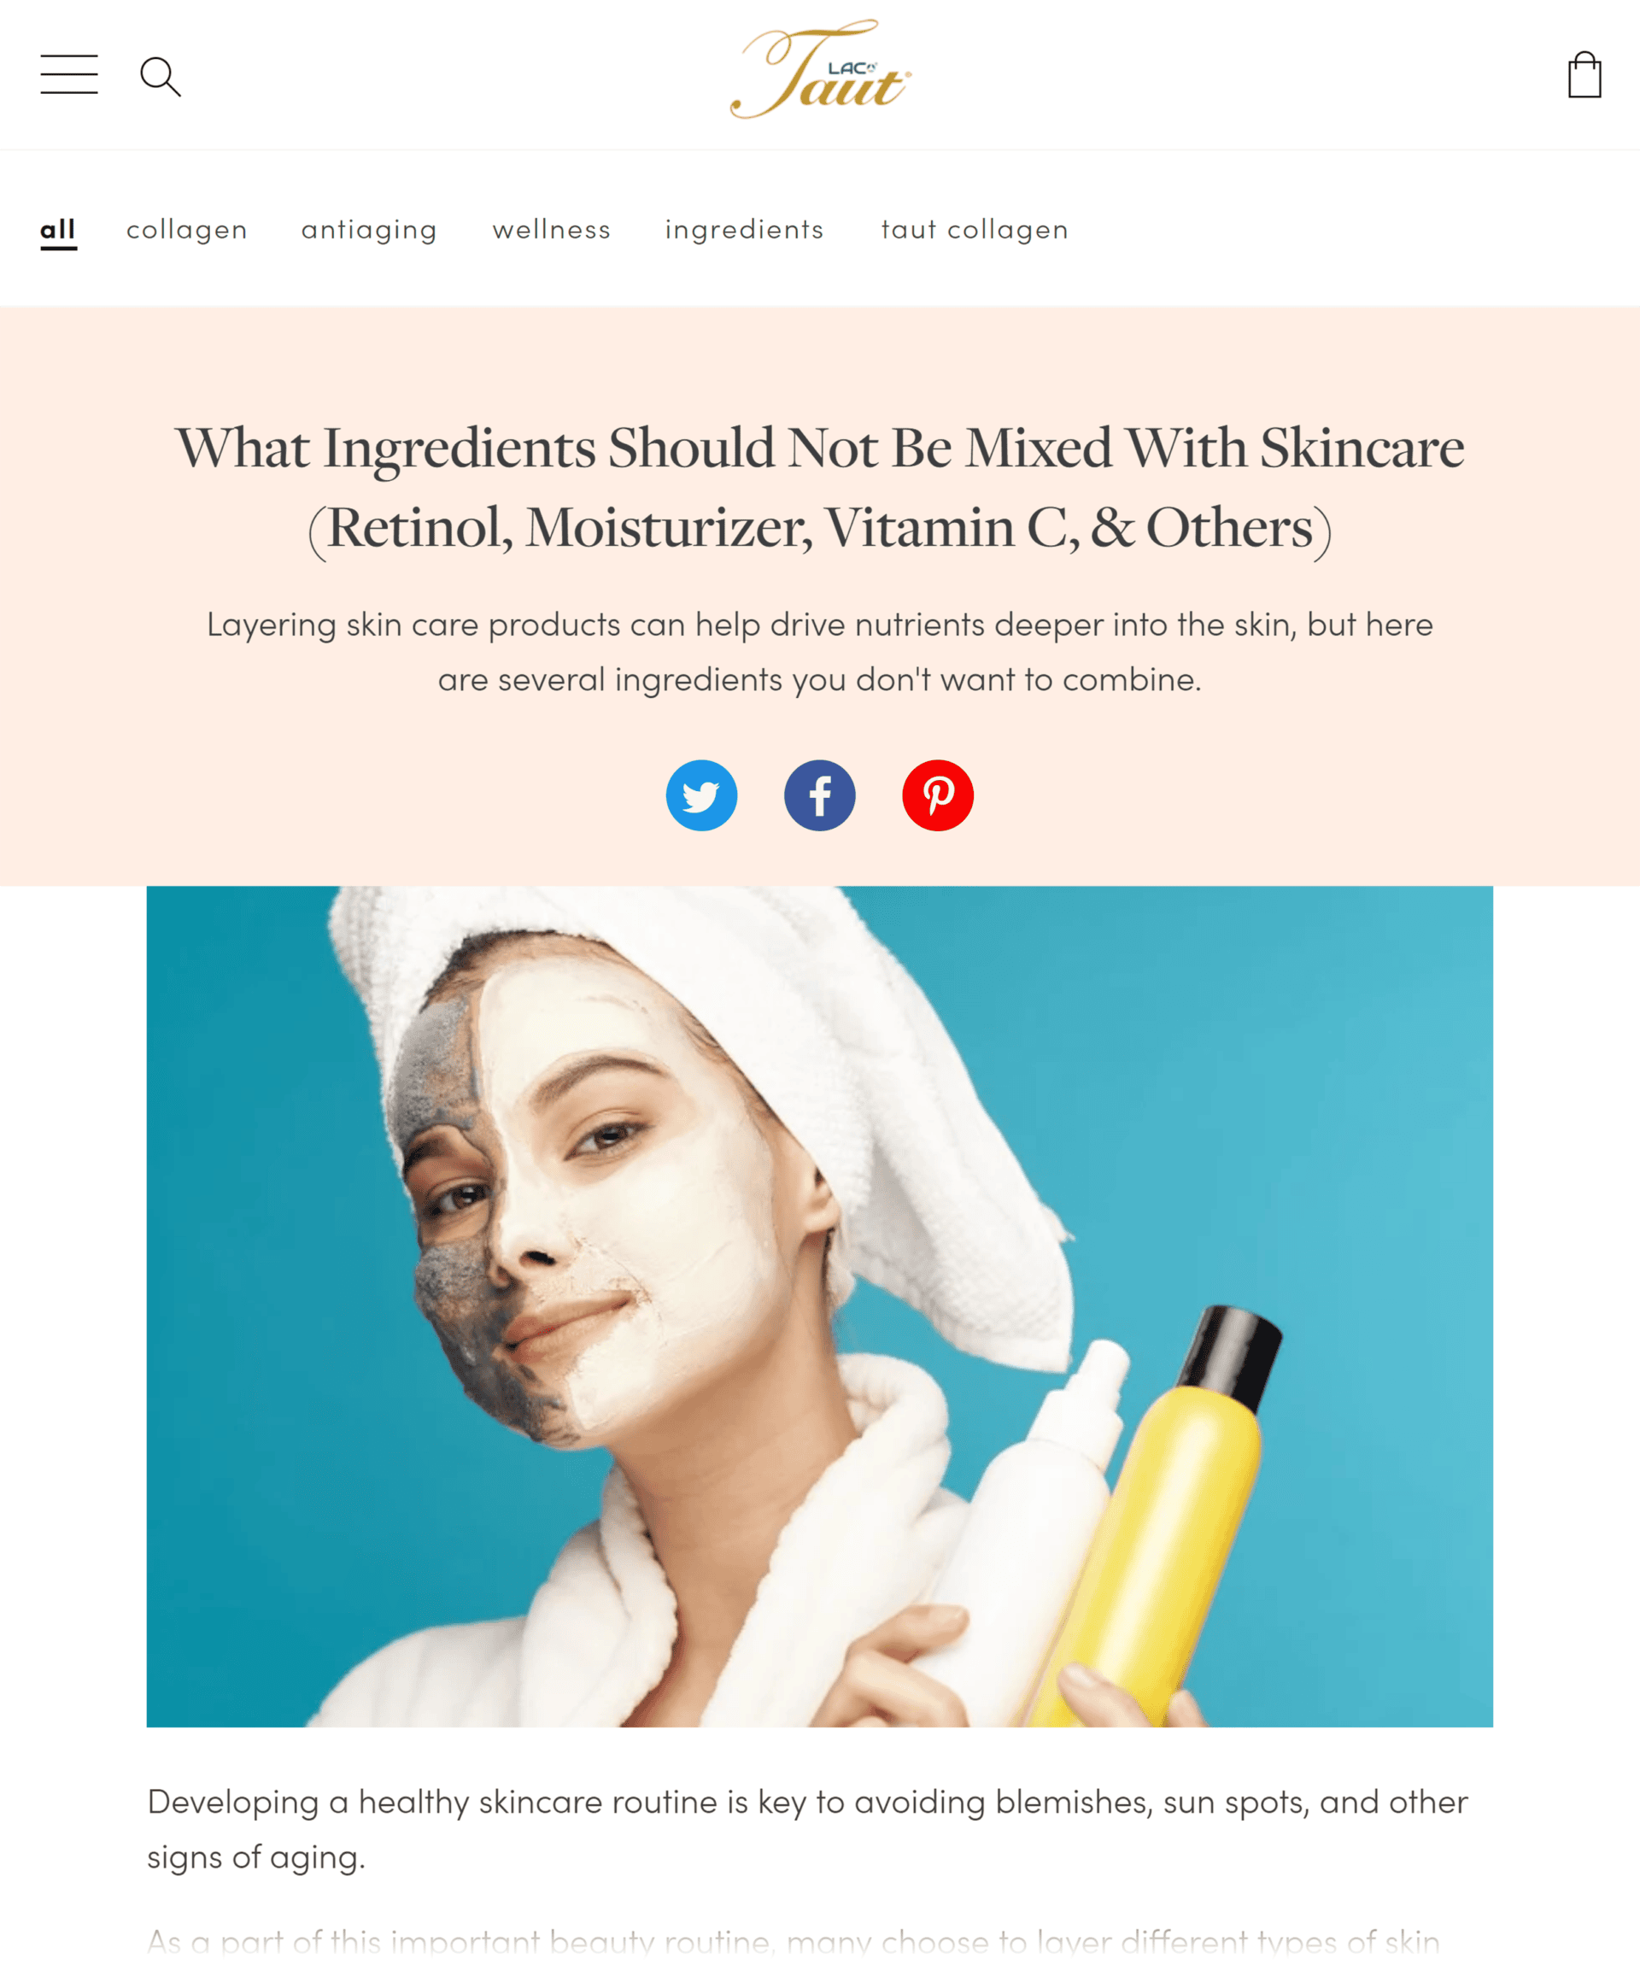Choose the taut collagen category
The image size is (1640, 1976).
pos(975,230)
